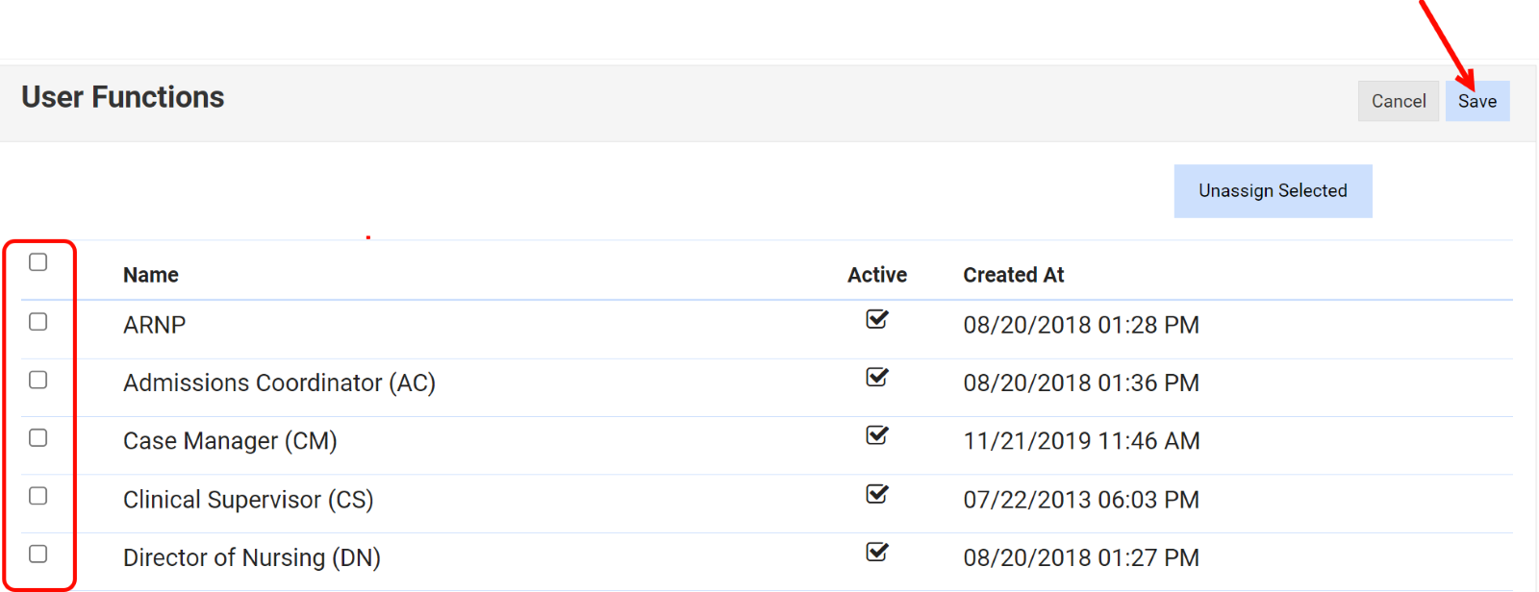
Task: Click the Director of Nursing (DN) name
Action: tap(251, 557)
